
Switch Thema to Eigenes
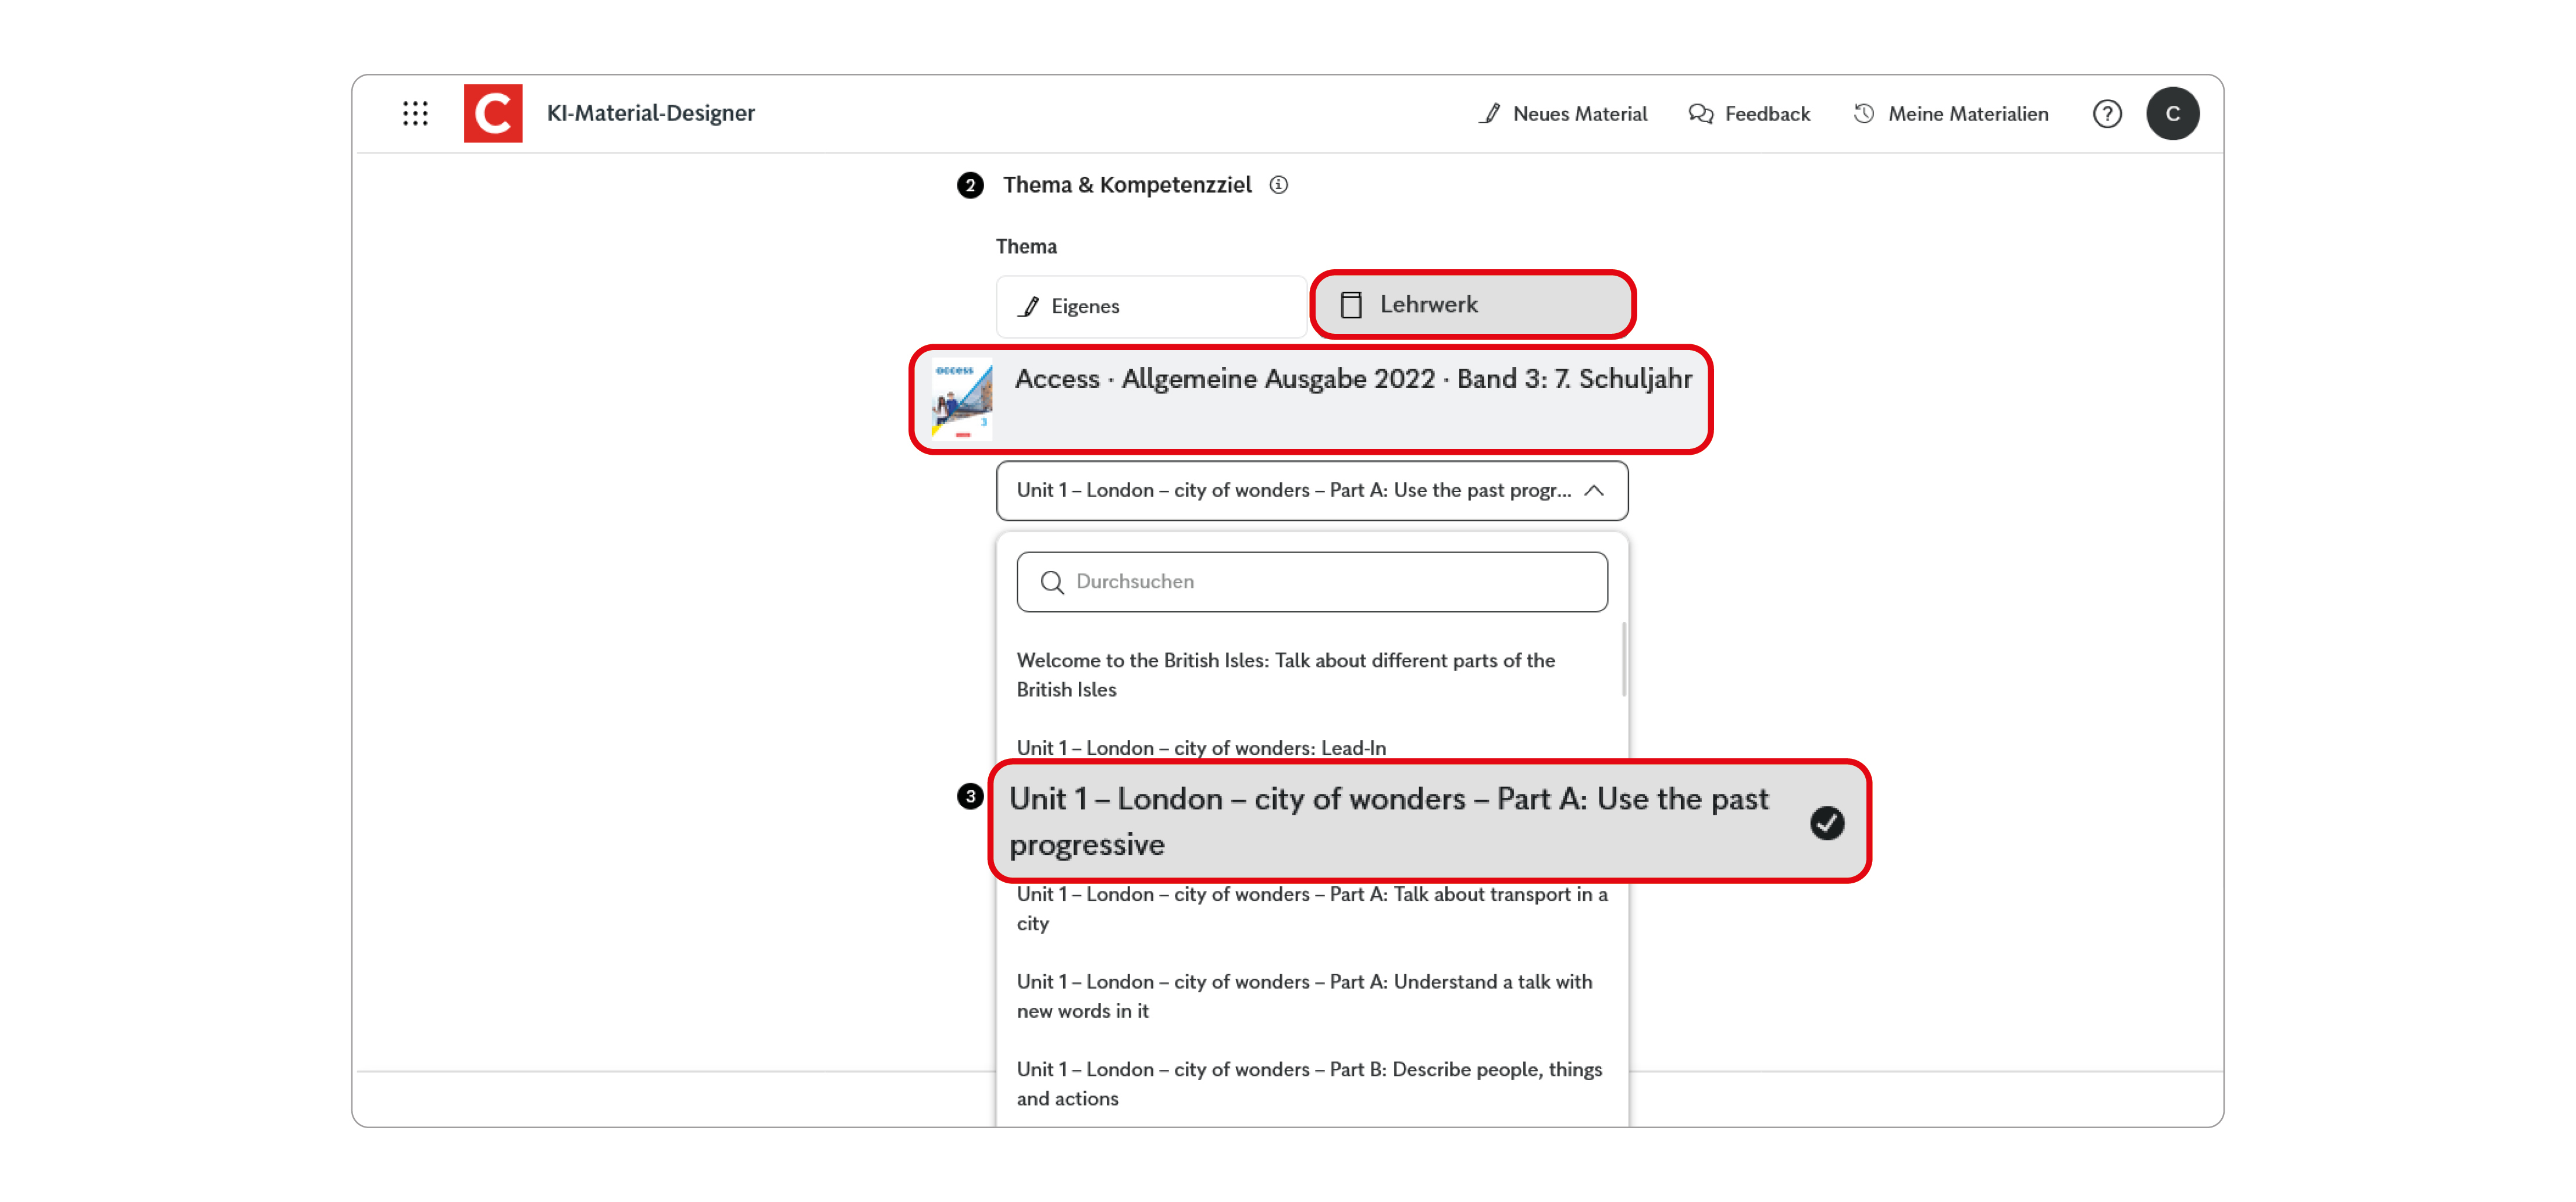[x=1148, y=306]
